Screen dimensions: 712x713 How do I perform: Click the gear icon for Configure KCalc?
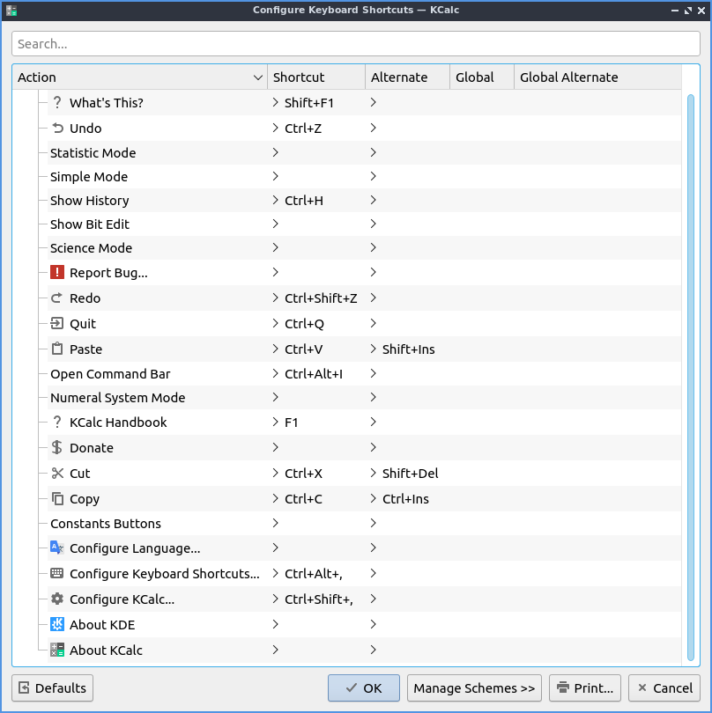[x=58, y=599]
